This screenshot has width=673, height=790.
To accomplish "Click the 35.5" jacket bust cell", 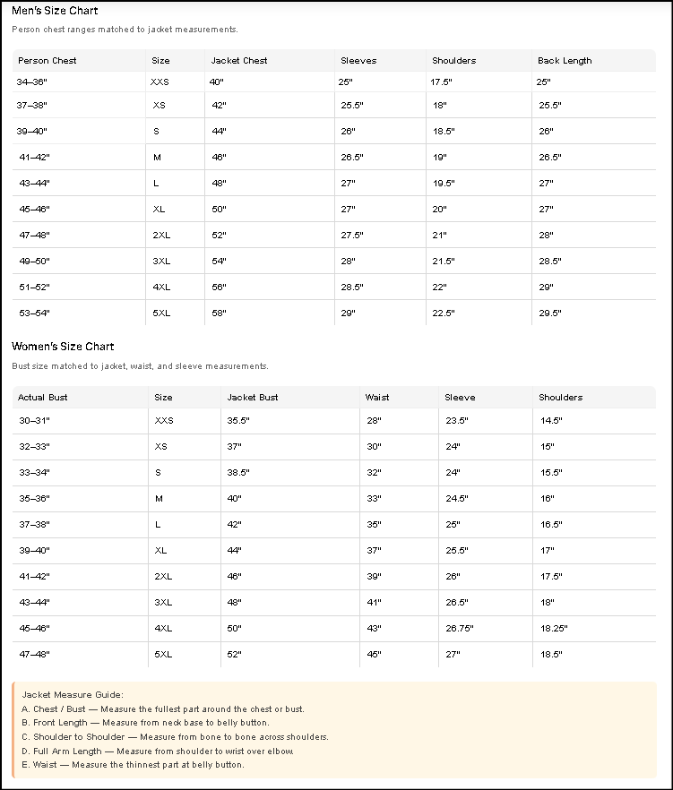I will click(237, 420).
